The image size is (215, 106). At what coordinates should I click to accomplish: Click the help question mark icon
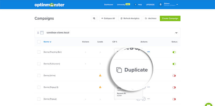click(135, 5)
